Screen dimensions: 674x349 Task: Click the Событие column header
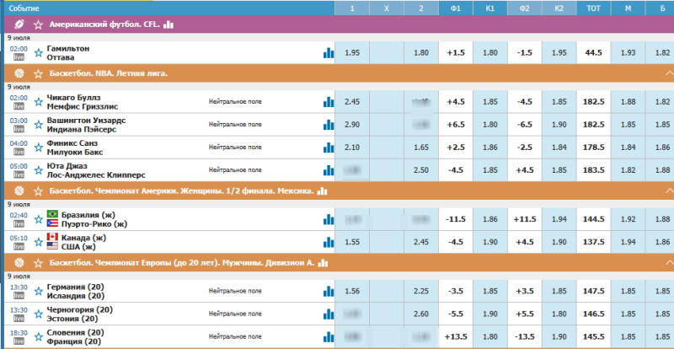click(x=25, y=8)
